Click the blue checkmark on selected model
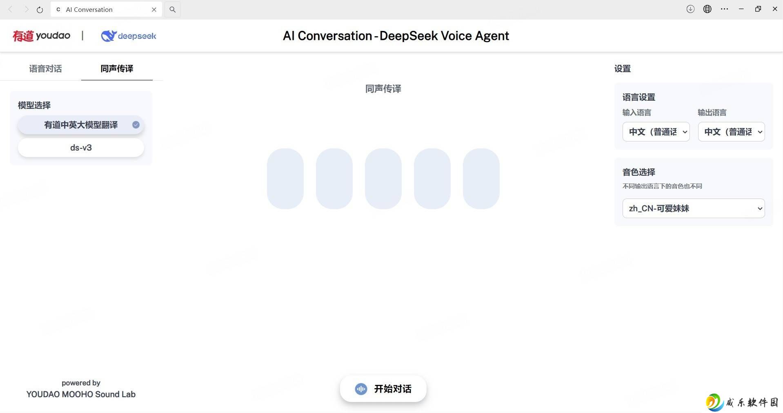This screenshot has width=783, height=413. 136,125
